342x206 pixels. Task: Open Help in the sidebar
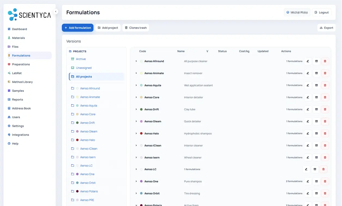click(x=30, y=144)
